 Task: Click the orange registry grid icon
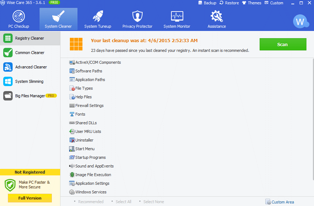tap(76, 44)
